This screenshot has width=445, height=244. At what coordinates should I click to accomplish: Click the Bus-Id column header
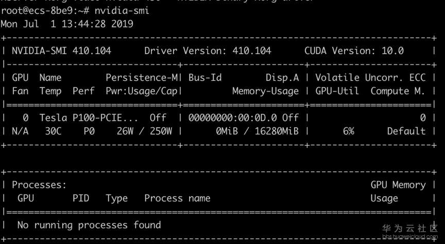[x=205, y=78]
